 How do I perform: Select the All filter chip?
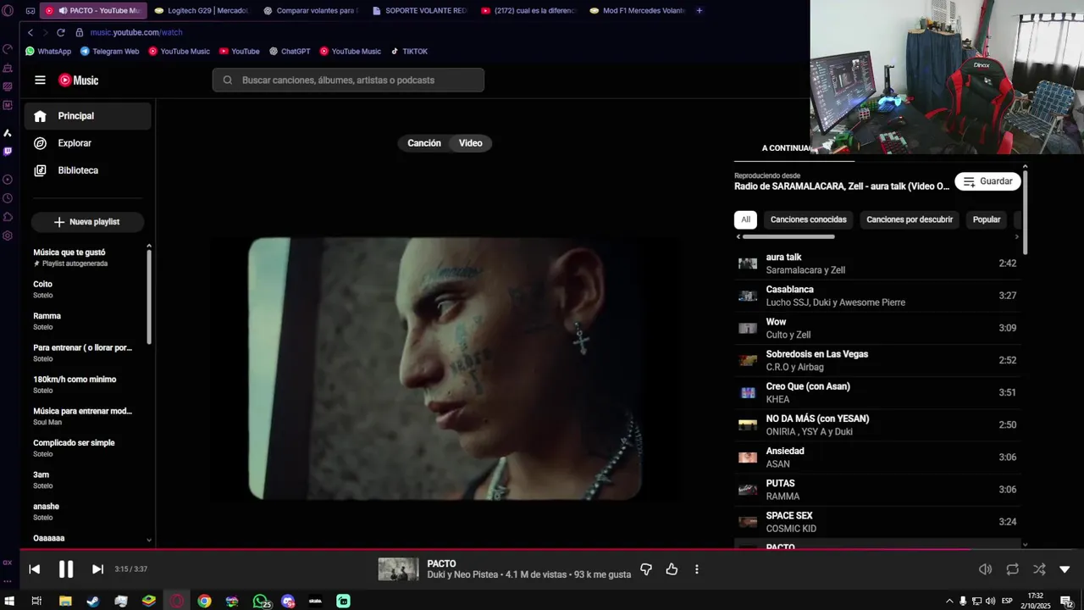tap(745, 219)
